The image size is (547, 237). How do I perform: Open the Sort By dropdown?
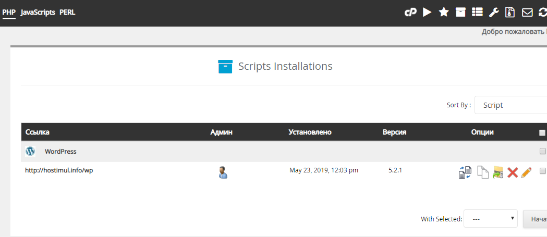click(510, 105)
